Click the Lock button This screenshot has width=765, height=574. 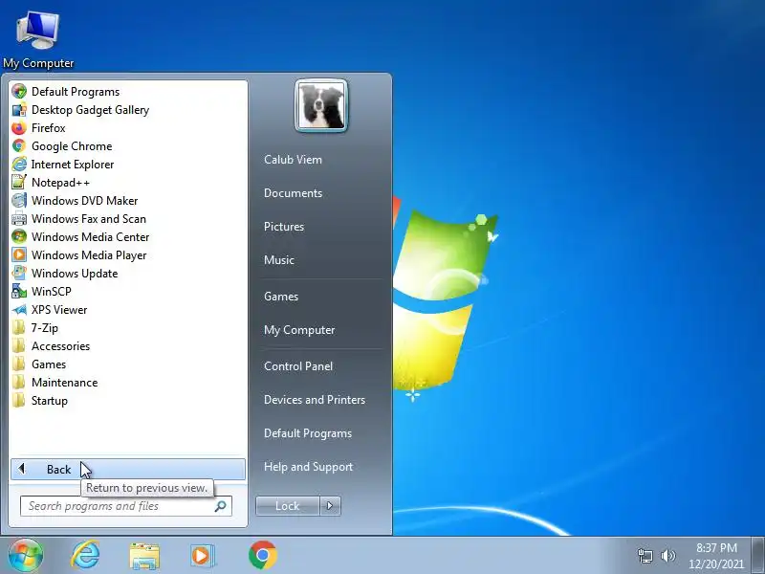(288, 506)
